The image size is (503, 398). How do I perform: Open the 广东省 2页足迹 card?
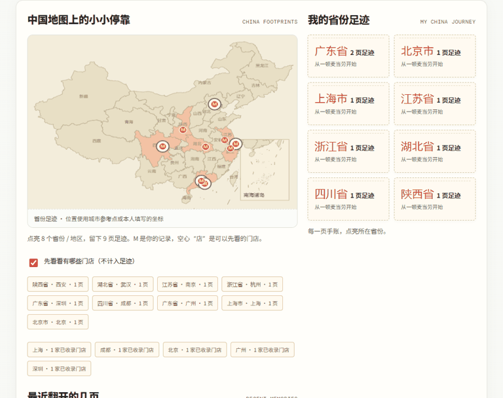[x=348, y=56]
